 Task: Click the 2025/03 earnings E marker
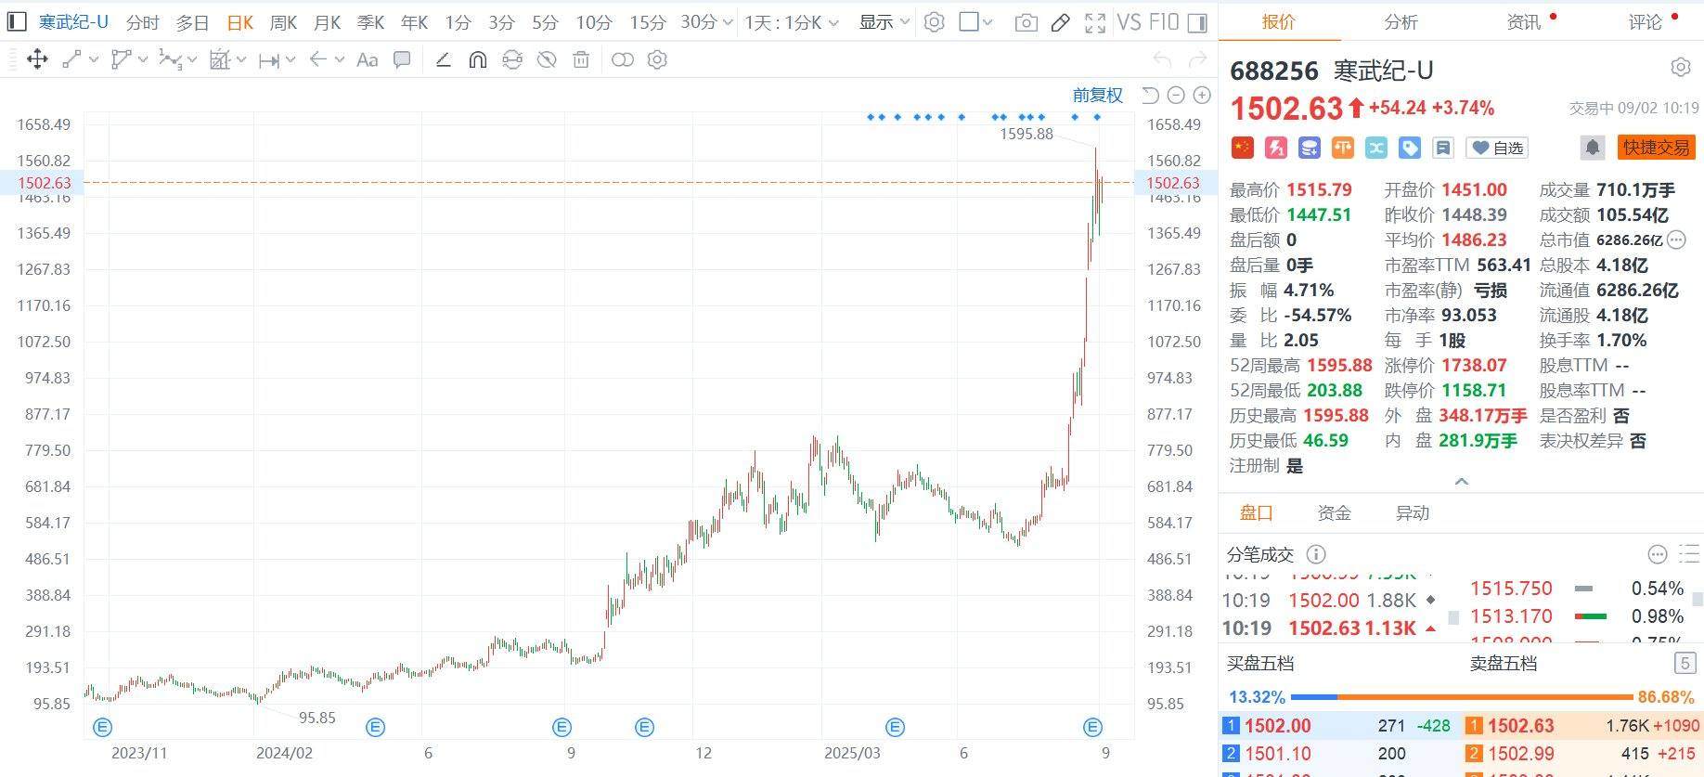click(895, 727)
